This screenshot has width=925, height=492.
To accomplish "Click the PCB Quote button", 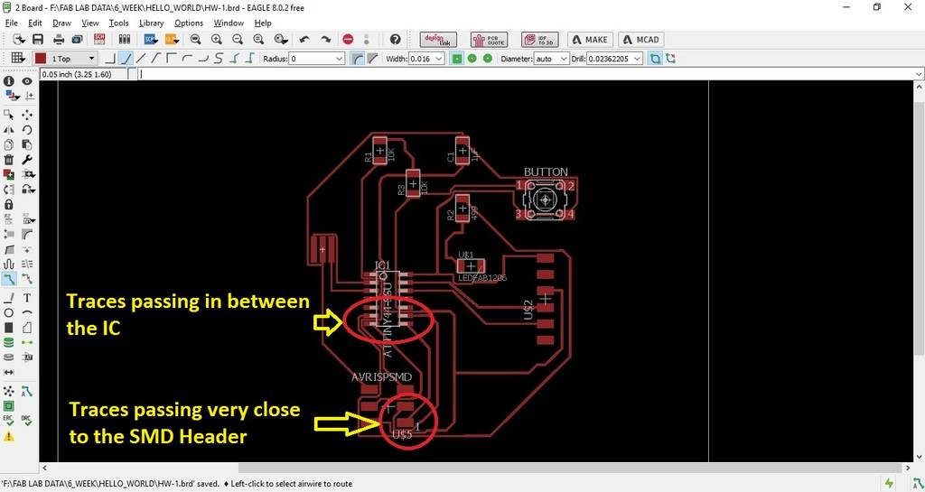I will 489,40.
